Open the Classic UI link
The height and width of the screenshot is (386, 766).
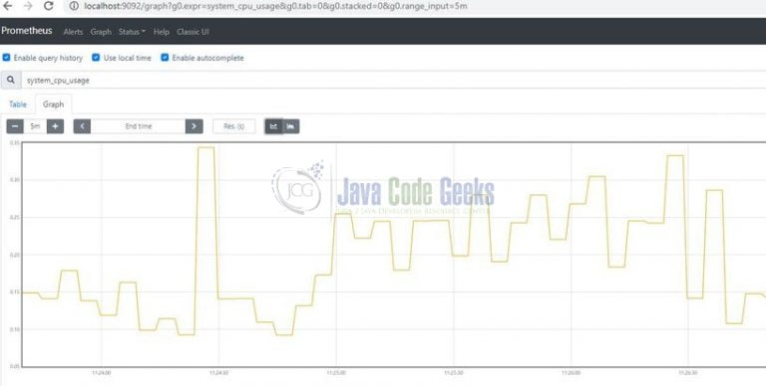click(x=192, y=32)
